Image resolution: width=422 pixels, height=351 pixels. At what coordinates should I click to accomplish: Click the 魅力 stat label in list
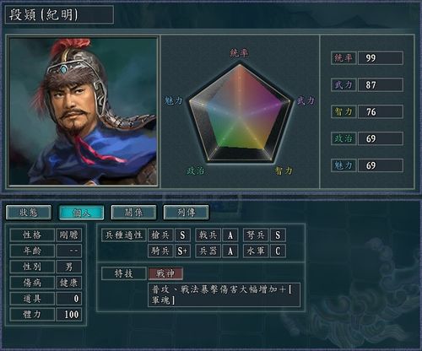344,165
